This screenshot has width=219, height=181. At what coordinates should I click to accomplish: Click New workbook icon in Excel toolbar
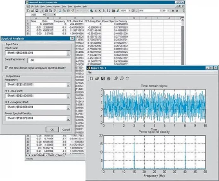click(x=29, y=11)
